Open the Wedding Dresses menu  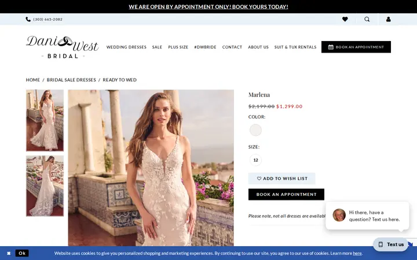click(126, 47)
